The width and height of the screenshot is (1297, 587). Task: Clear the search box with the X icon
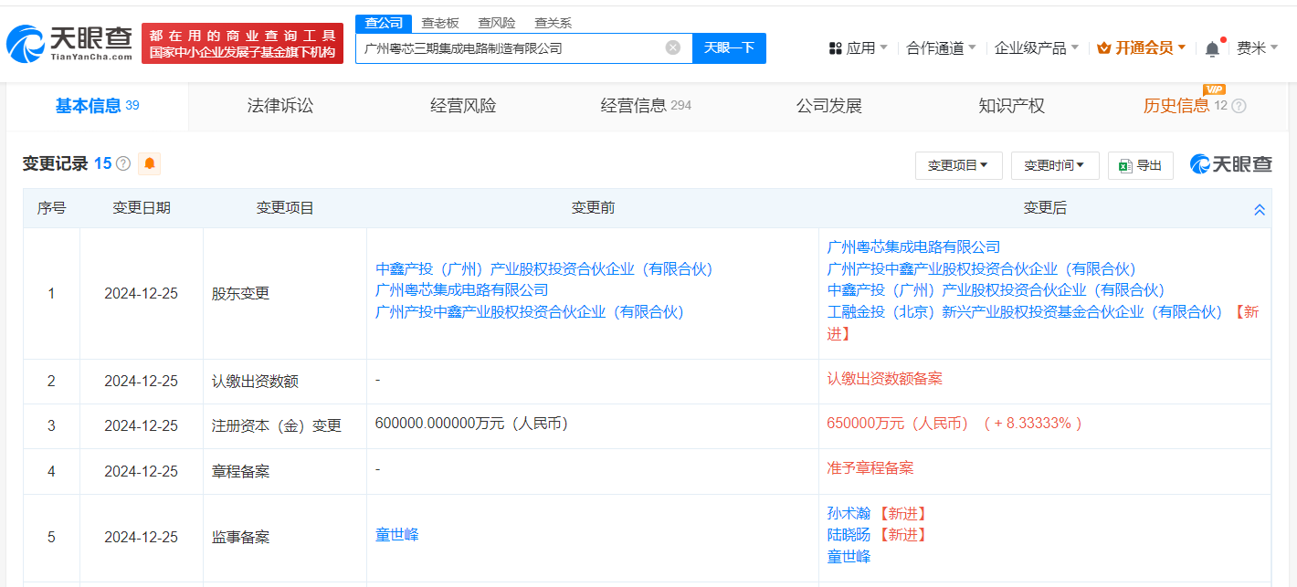click(673, 47)
